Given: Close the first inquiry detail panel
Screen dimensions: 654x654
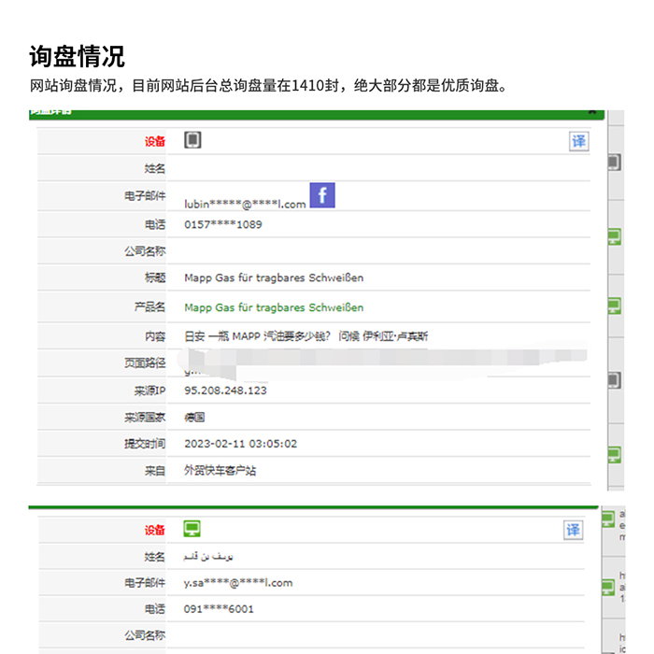Looking at the screenshot, I should point(591,111).
